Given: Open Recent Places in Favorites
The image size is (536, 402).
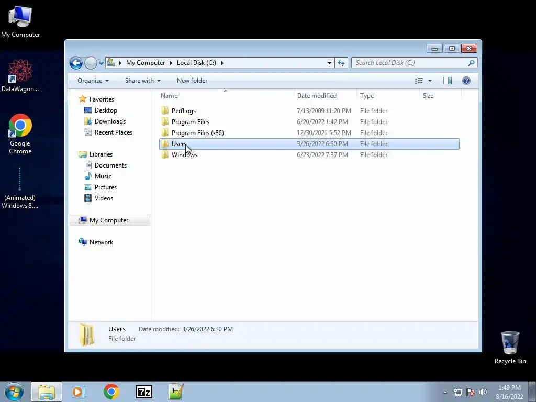Looking at the screenshot, I should (x=113, y=132).
